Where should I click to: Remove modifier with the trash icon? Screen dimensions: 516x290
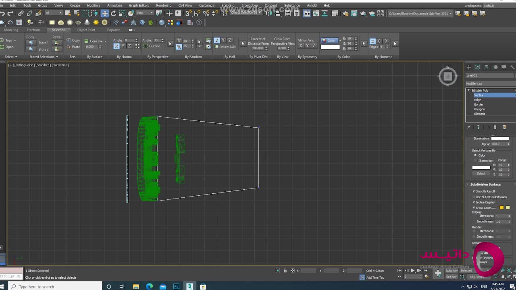(495, 127)
